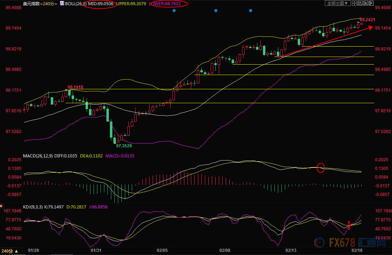Click the third blue event dot
Image resolution: width=392 pixels, height=255 pixels.
point(250,11)
